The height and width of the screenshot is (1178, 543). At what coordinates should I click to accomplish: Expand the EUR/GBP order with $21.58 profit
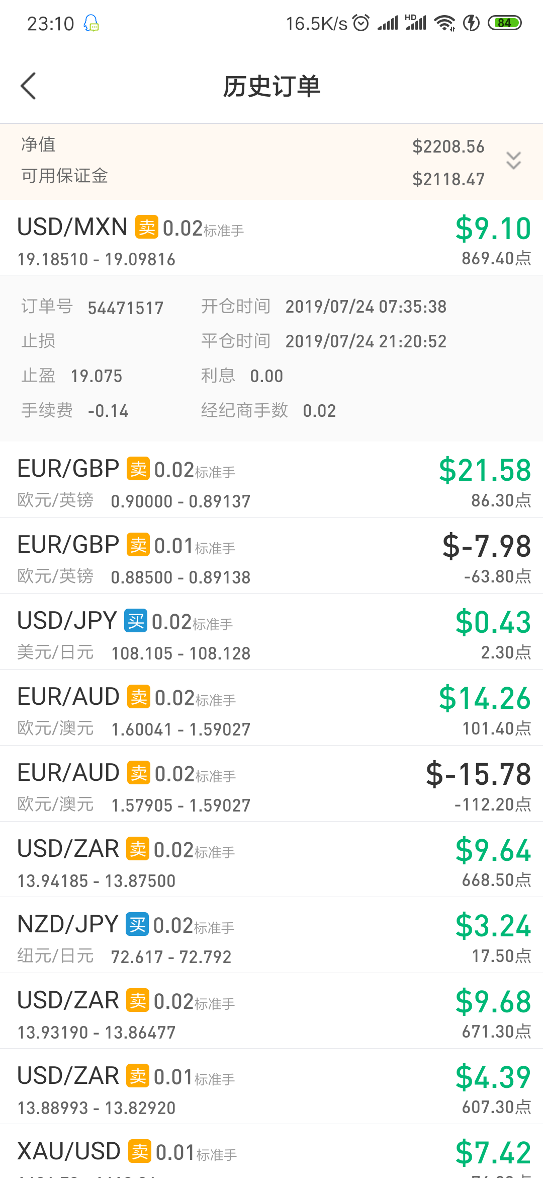[x=271, y=480]
